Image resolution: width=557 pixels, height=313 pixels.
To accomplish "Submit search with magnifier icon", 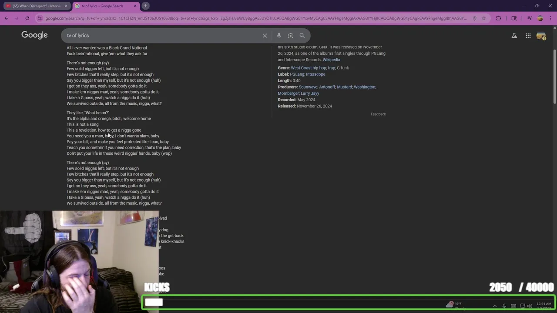I will 302,36.
